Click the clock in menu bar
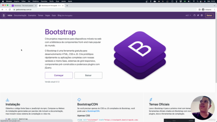Screen dimensions: 217x122 (211, 1)
